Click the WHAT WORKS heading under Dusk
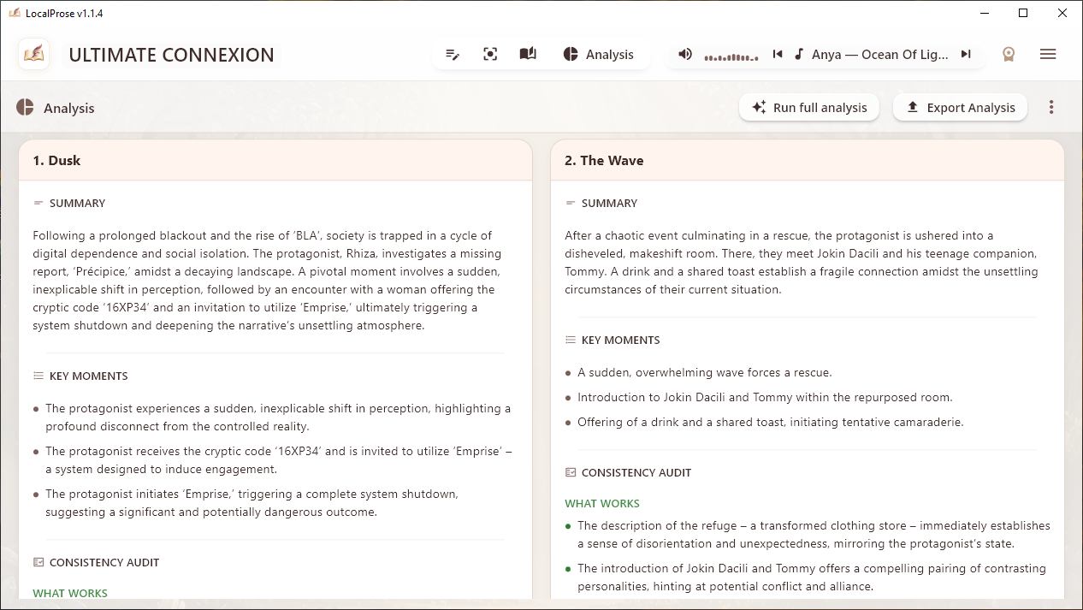1083x610 pixels. point(70,593)
